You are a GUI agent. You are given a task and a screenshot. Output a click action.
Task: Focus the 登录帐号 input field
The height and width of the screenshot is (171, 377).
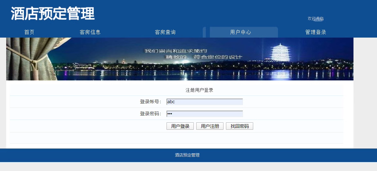point(205,102)
